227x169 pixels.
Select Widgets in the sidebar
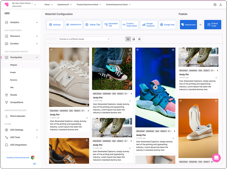point(14,65)
